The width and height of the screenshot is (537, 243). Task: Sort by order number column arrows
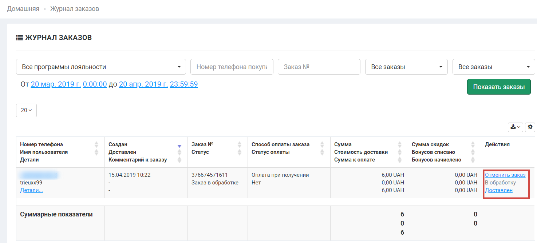point(240,144)
